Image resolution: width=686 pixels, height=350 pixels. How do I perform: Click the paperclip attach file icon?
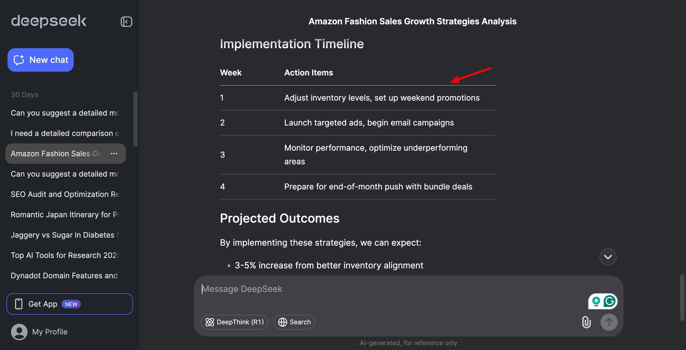click(586, 322)
